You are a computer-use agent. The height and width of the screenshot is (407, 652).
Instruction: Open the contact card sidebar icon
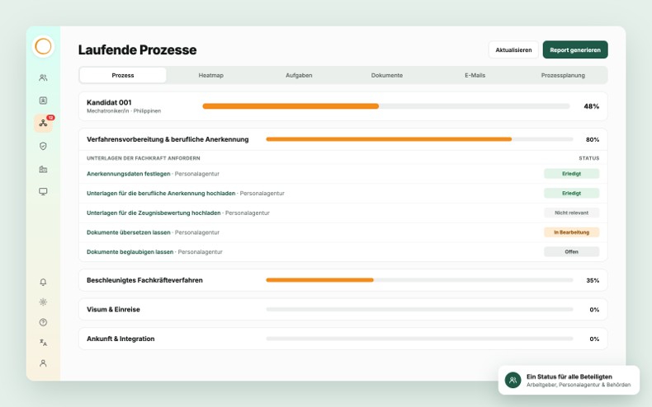[x=43, y=101]
